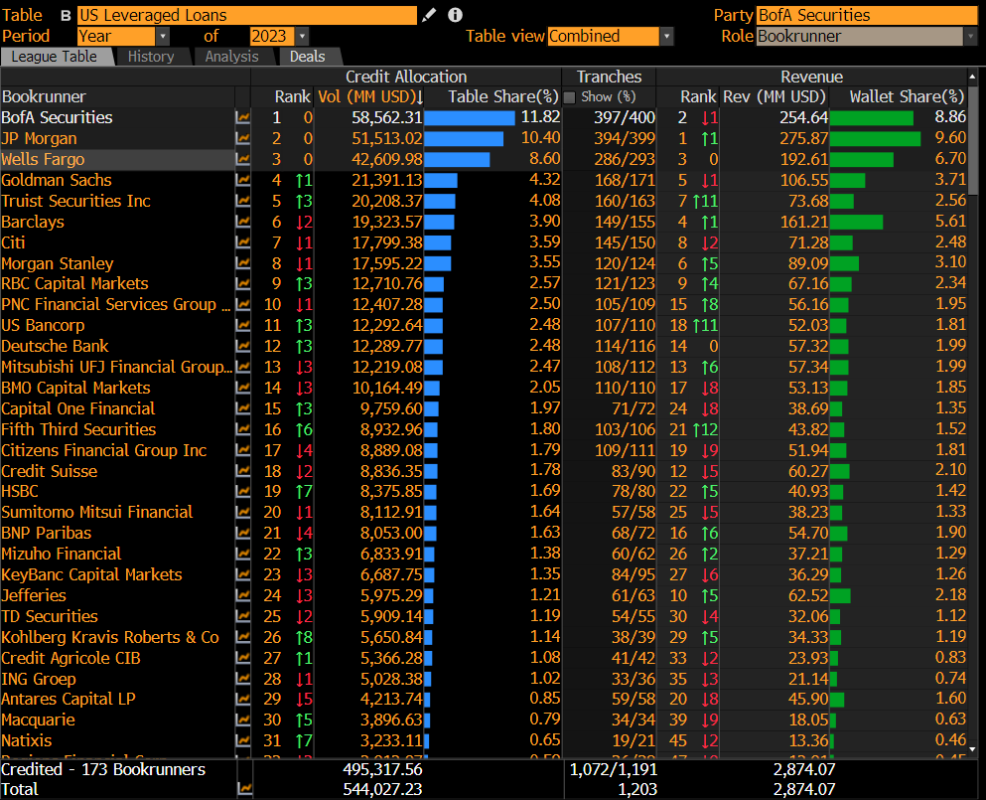
Task: Open the 2023 year dropdown
Action: [303, 36]
